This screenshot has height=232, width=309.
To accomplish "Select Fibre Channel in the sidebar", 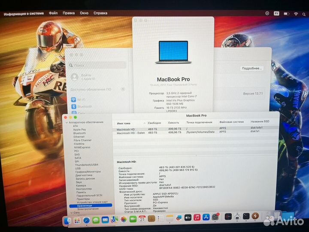I will pyautogui.click(x=82, y=140).
